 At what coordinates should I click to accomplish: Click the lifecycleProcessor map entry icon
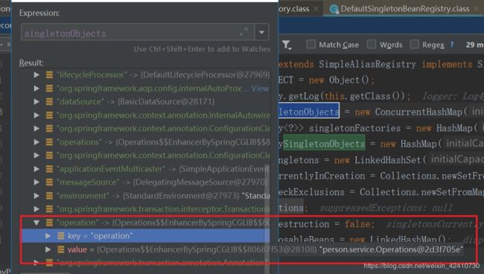[49, 74]
